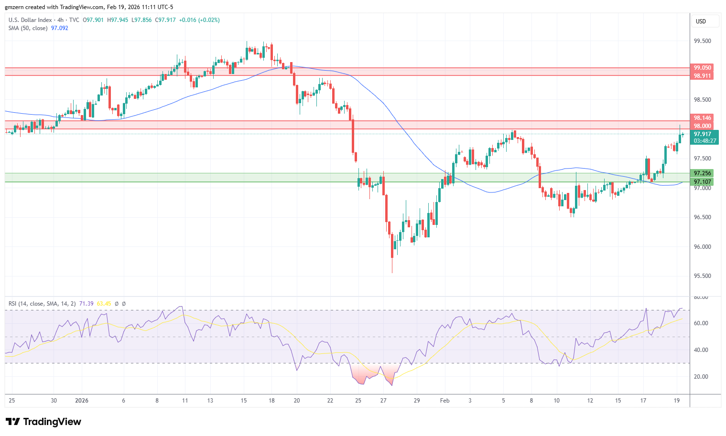Select the SMA (50, close) indicator label

click(x=28, y=28)
